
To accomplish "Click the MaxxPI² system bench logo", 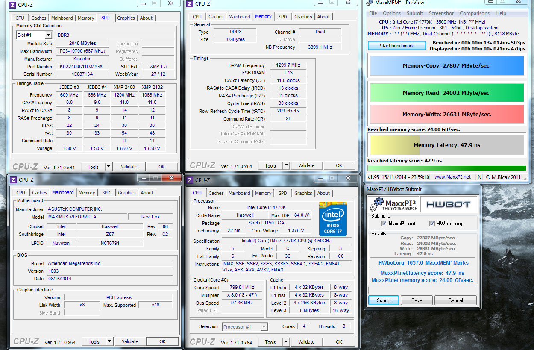I will click(393, 204).
